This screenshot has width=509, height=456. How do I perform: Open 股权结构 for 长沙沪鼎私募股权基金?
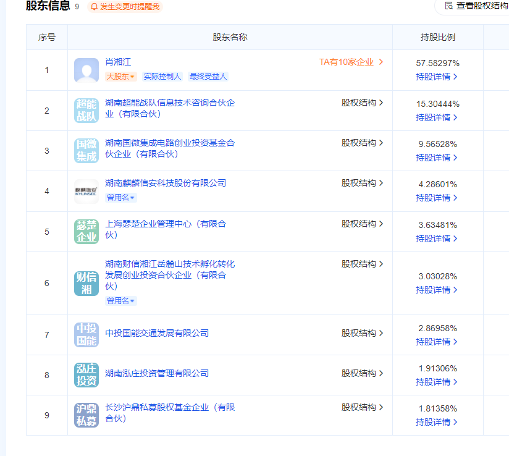(362, 407)
